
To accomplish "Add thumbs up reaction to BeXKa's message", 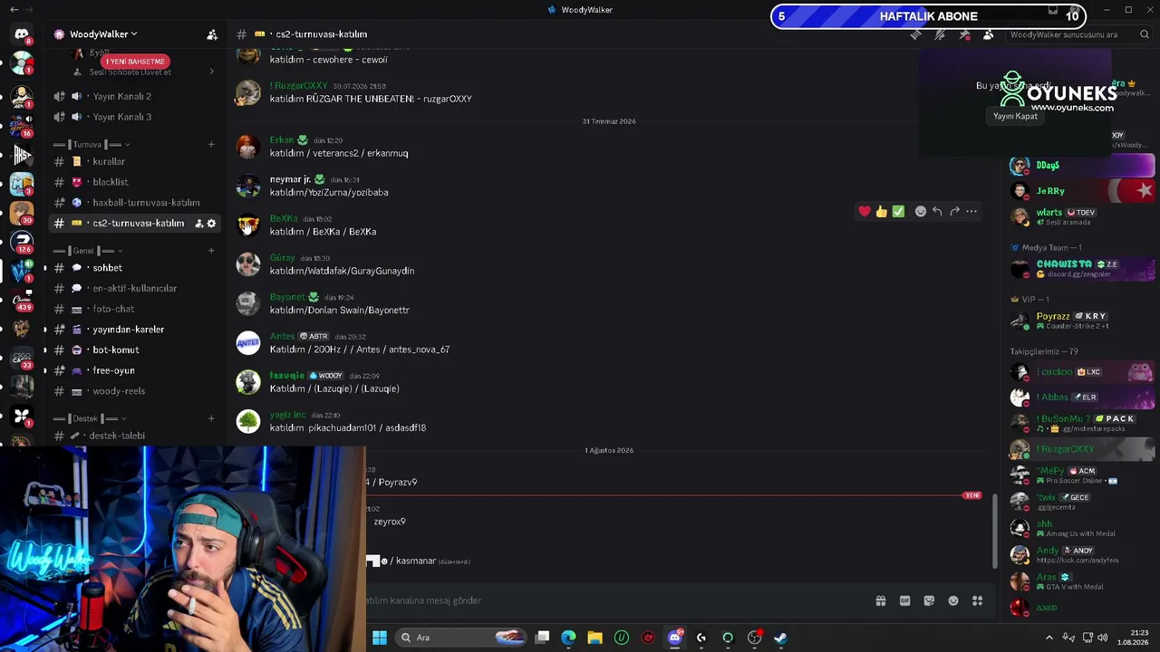I will (x=882, y=212).
